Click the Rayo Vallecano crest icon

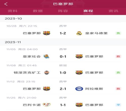pyautogui.click(x=47, y=105)
